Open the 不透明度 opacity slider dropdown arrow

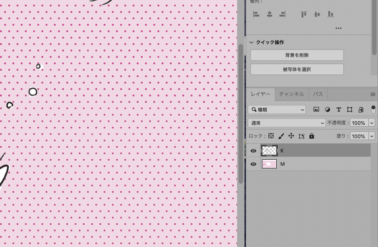click(x=372, y=123)
